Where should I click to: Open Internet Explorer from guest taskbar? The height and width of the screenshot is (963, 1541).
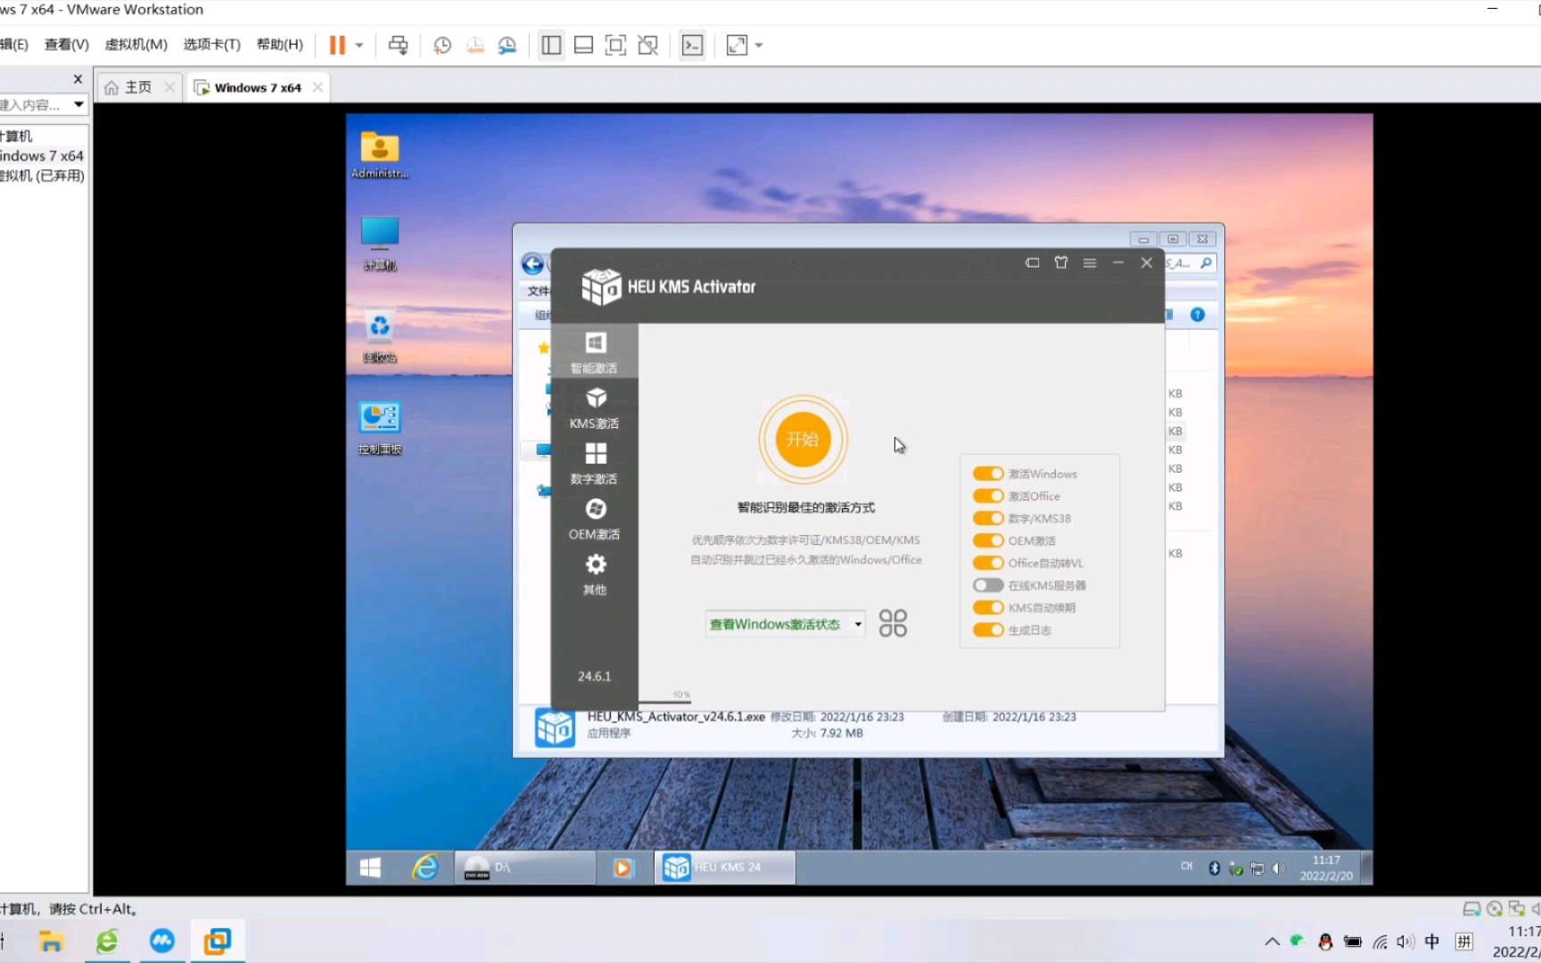pos(425,867)
